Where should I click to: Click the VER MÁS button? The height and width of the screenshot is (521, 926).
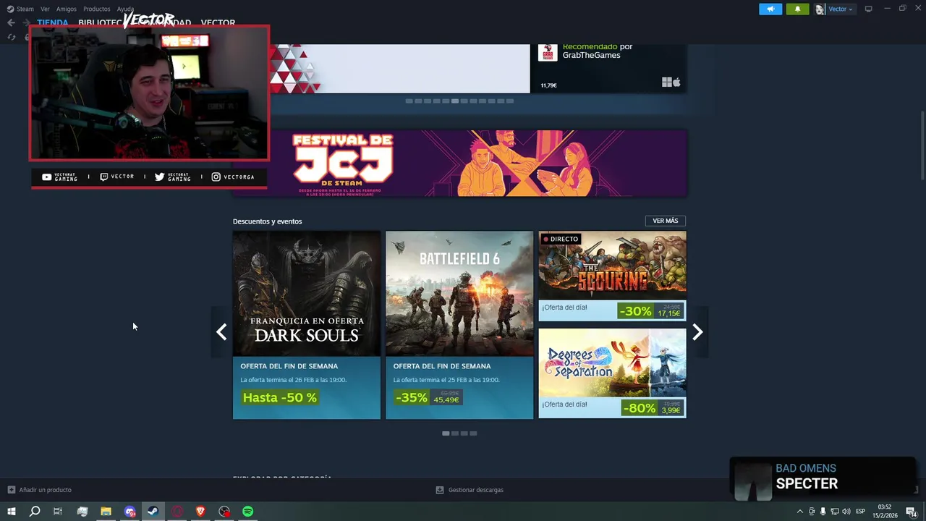point(665,221)
